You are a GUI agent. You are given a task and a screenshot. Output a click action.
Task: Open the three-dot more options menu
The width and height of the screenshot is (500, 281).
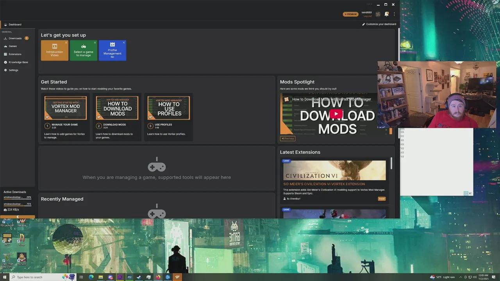click(x=394, y=14)
